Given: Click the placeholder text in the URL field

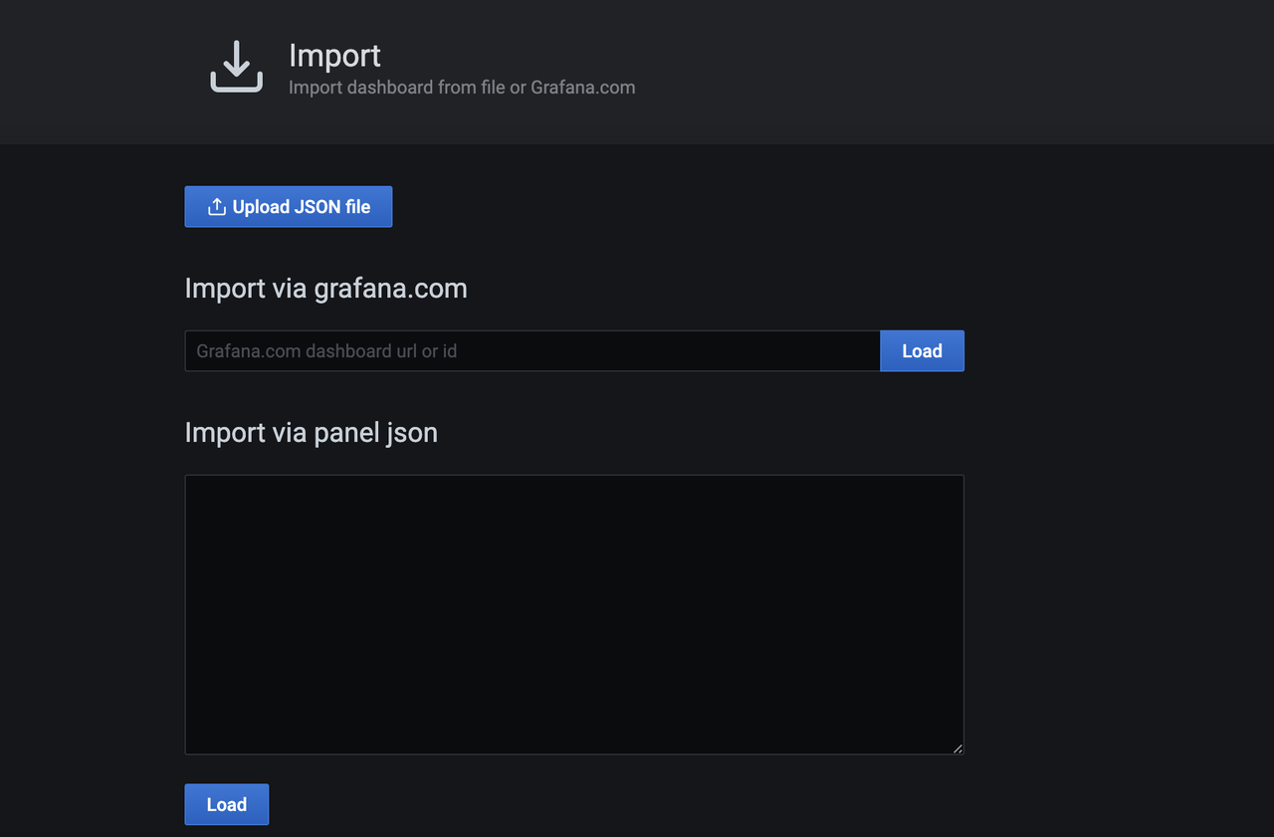Looking at the screenshot, I should click(x=328, y=350).
